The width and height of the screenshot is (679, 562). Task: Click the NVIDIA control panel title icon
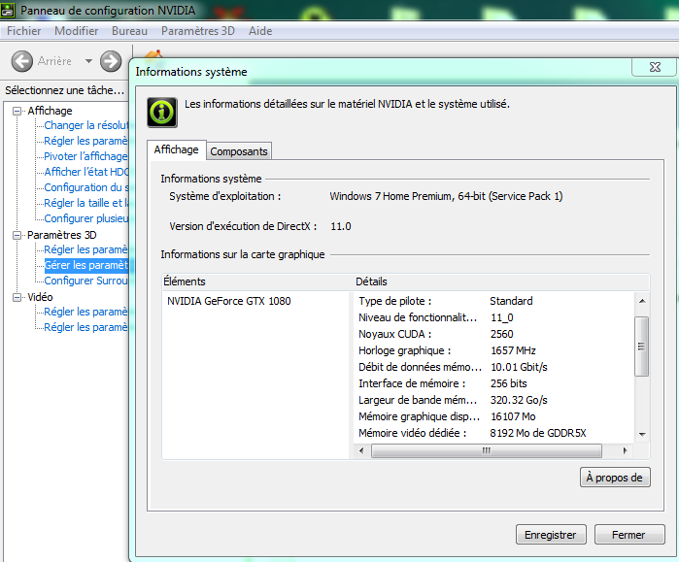pyautogui.click(x=9, y=11)
